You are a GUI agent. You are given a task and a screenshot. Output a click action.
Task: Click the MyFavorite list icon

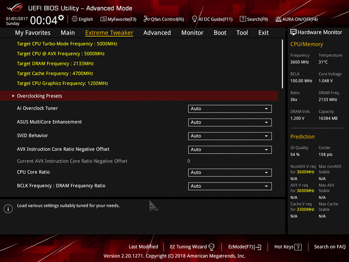103,19
